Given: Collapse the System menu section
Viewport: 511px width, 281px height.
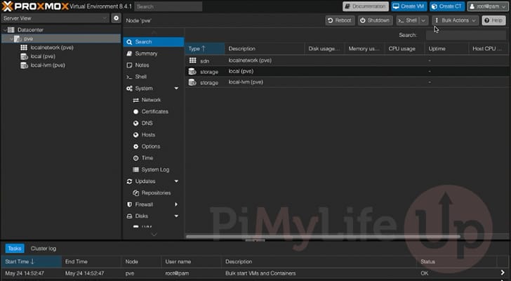Looking at the screenshot, I should point(176,89).
